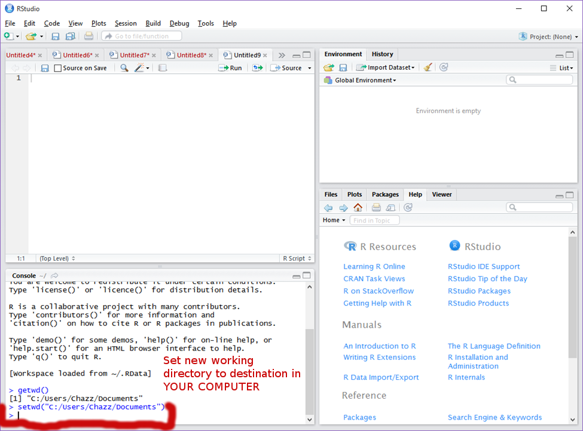This screenshot has height=431, width=583.
Task: Open find and replace magnifier in editor
Action: pyautogui.click(x=124, y=68)
